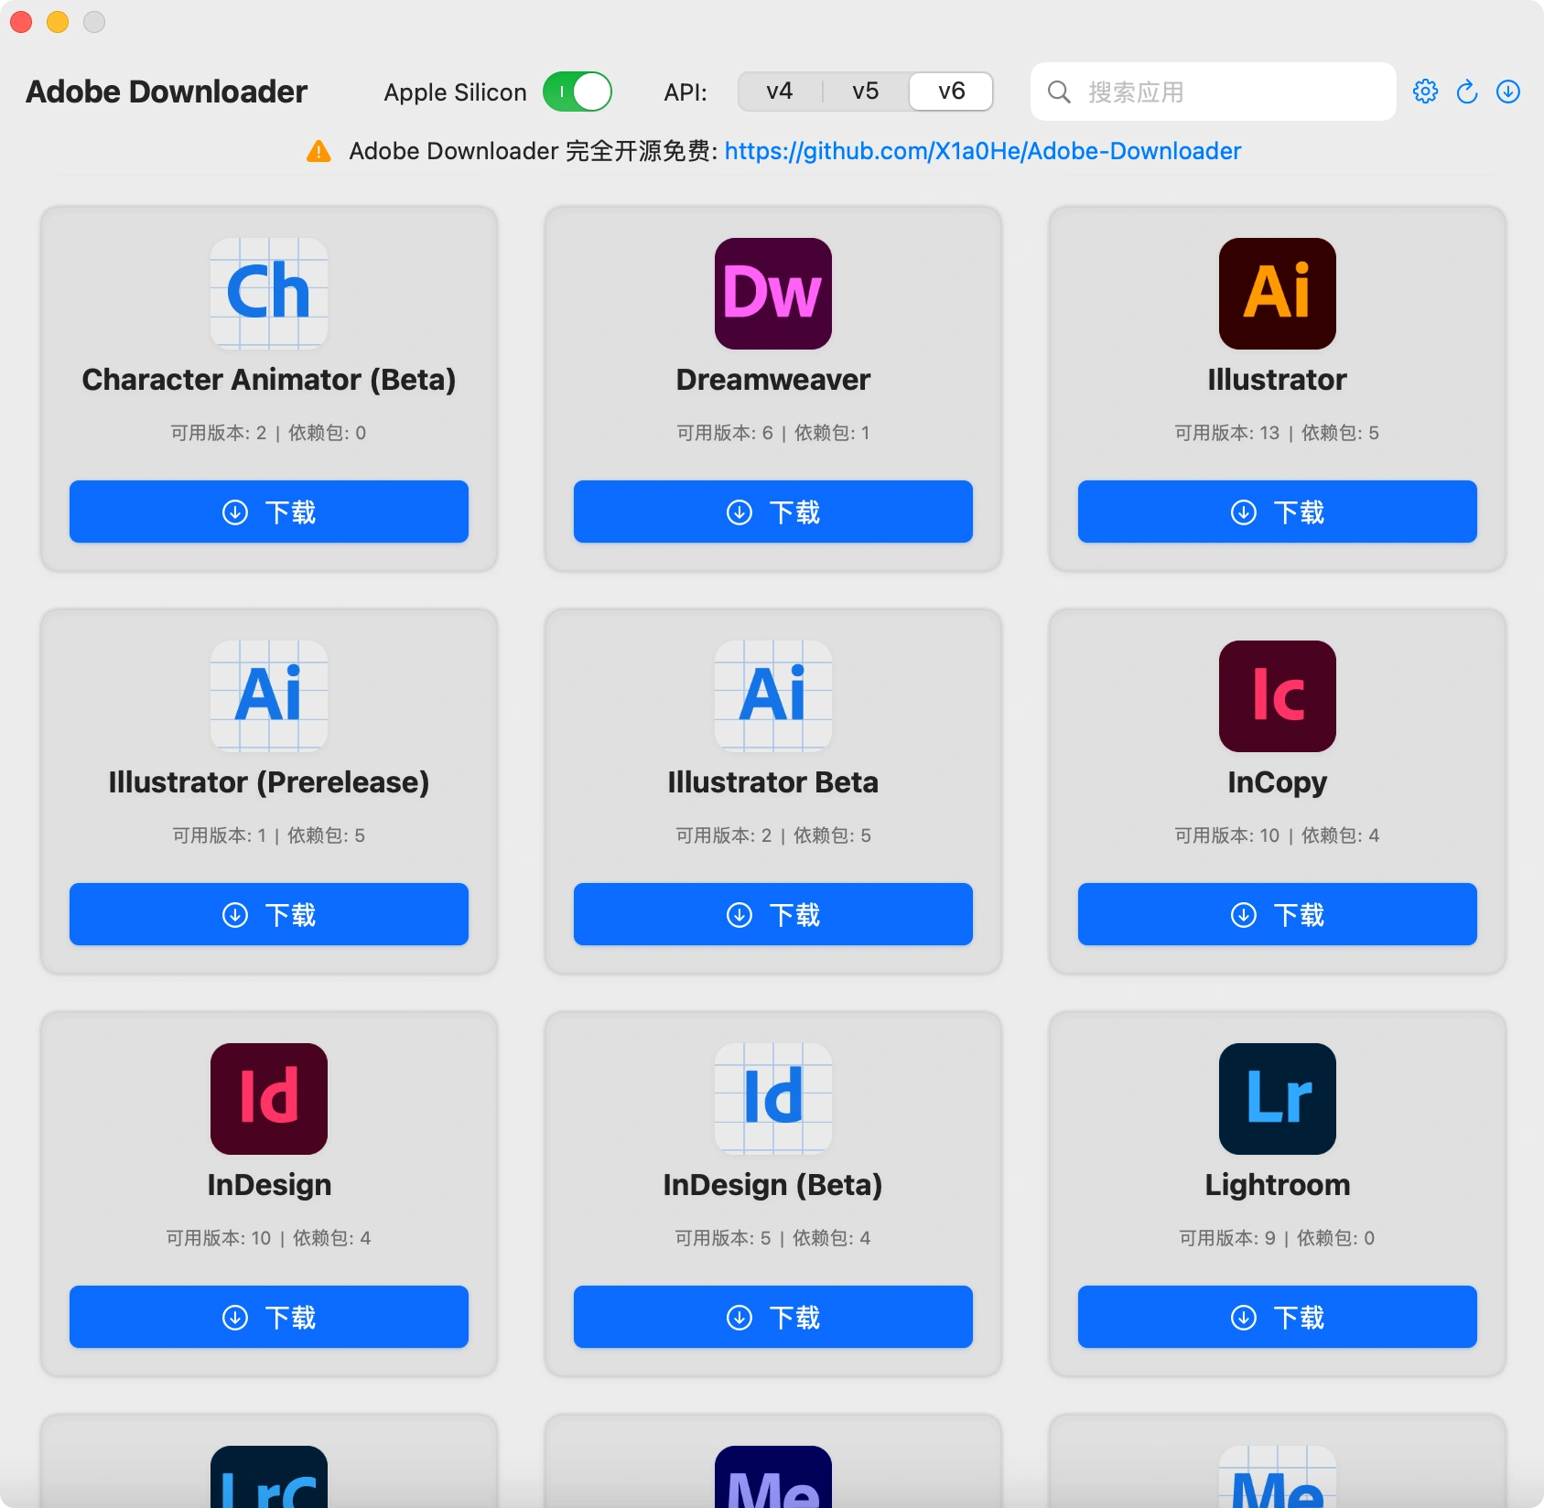Click the Illustrator Beta app icon
This screenshot has width=1544, height=1508.
[773, 696]
